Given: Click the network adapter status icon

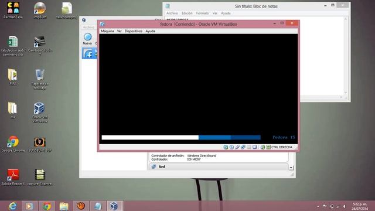Looking at the screenshot, I should [243, 147].
